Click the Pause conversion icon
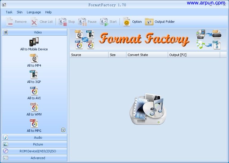Viewport: 229px width, 163px height. pyautogui.click(x=82, y=22)
